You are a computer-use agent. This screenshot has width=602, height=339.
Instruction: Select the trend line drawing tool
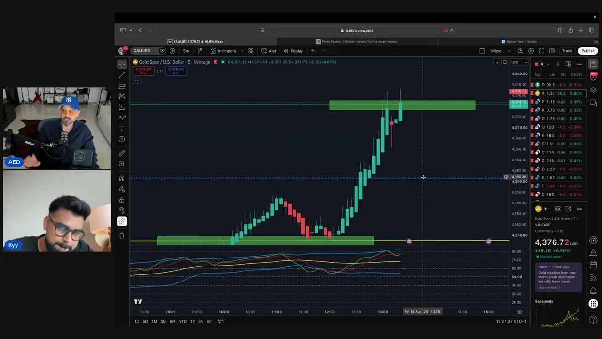(x=122, y=75)
